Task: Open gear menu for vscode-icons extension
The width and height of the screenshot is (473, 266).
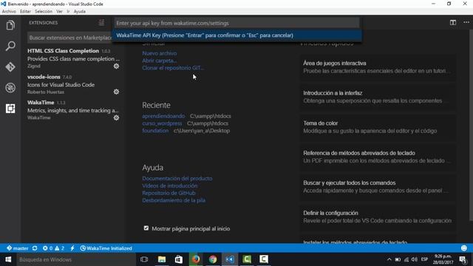Action: point(116,92)
